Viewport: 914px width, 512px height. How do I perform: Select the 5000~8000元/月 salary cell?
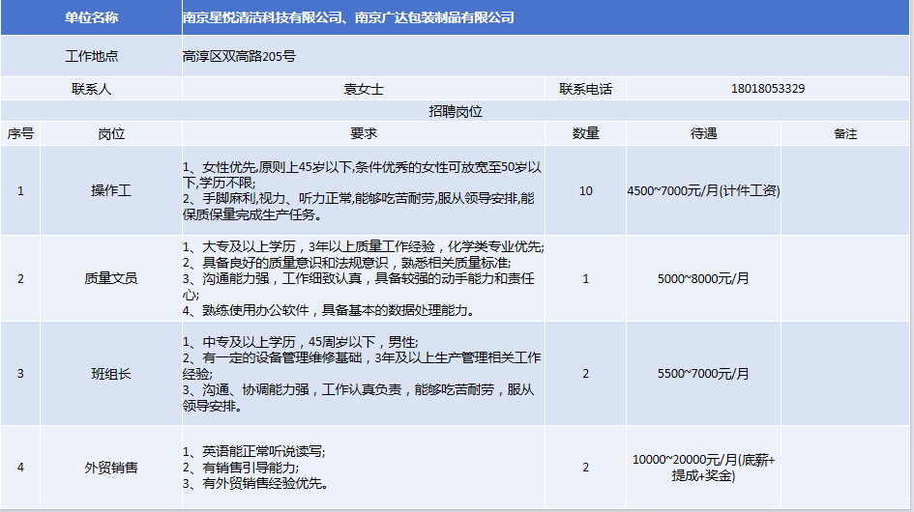[703, 278]
